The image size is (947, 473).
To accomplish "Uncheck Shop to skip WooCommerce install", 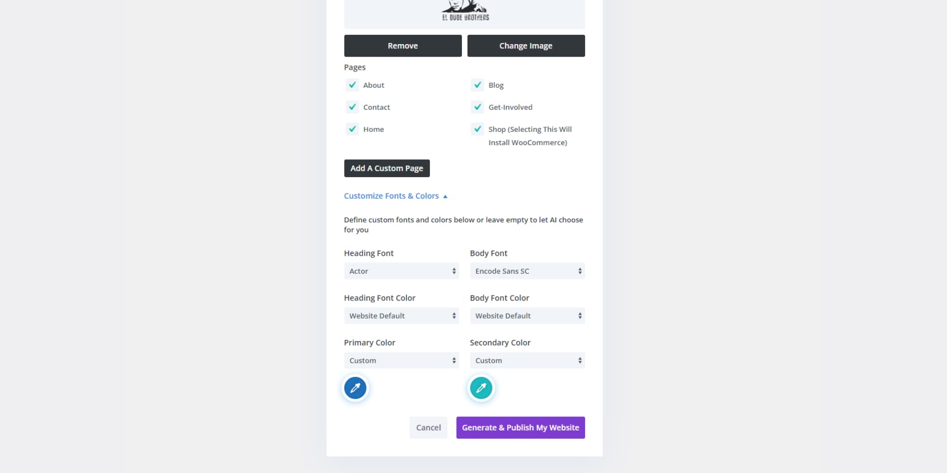I will coord(477,129).
